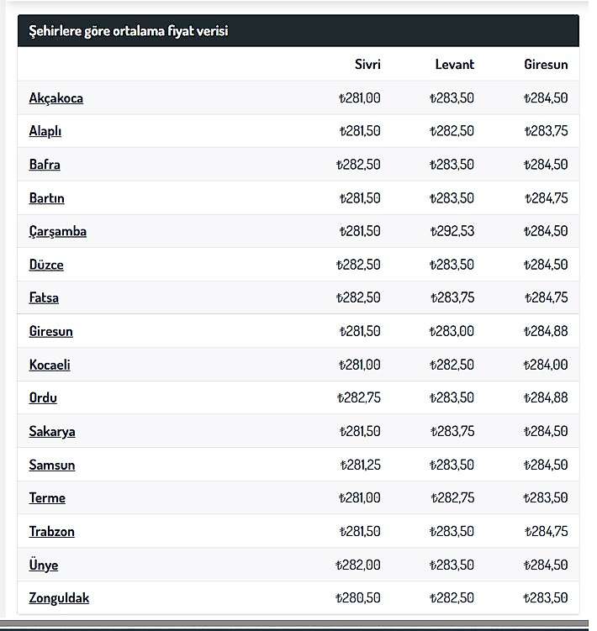Open the Alaplı city link
Viewport: 597px width, 631px height.
pos(45,131)
